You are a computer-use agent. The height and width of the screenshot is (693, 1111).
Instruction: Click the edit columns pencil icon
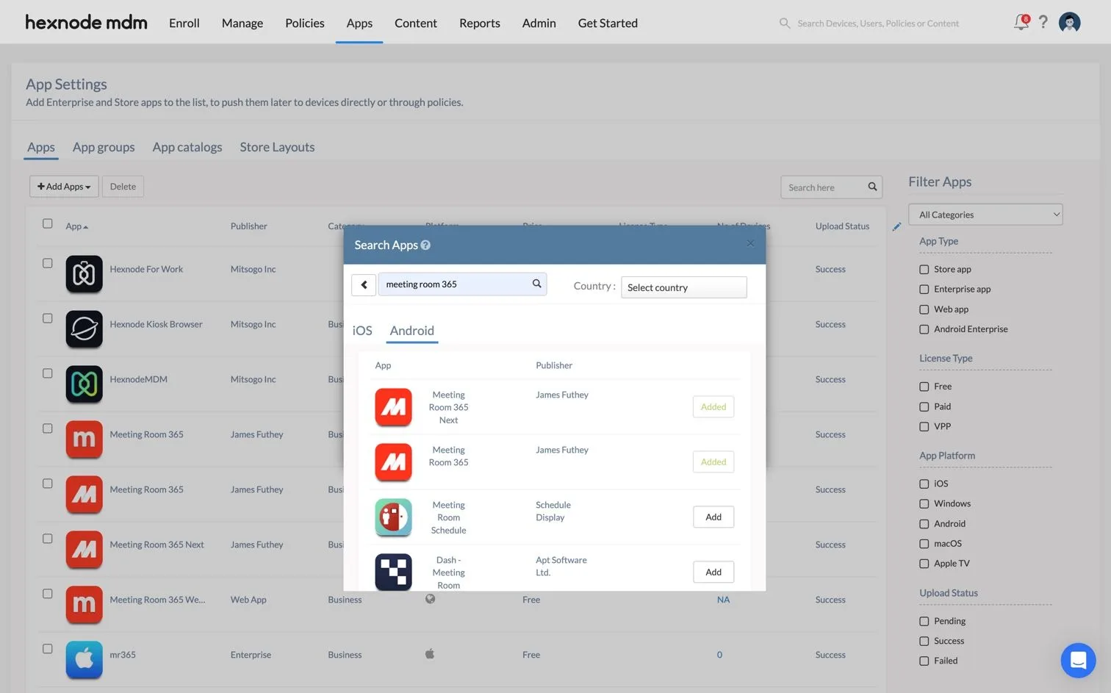896,227
